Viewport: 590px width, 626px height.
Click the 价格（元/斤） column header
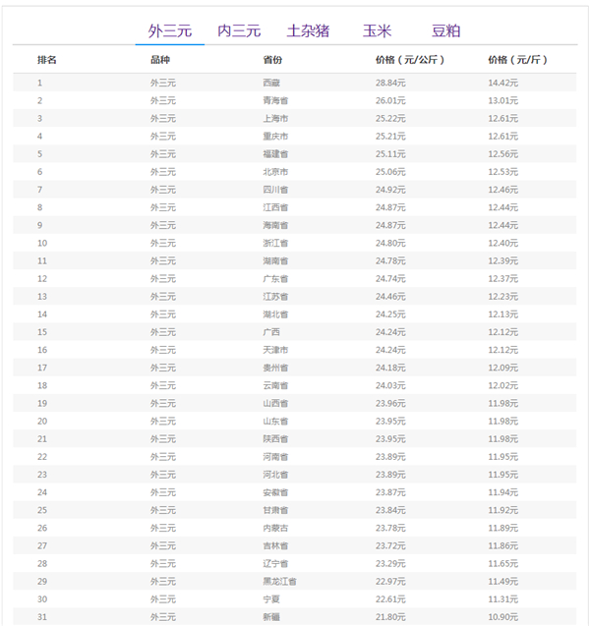(x=517, y=60)
